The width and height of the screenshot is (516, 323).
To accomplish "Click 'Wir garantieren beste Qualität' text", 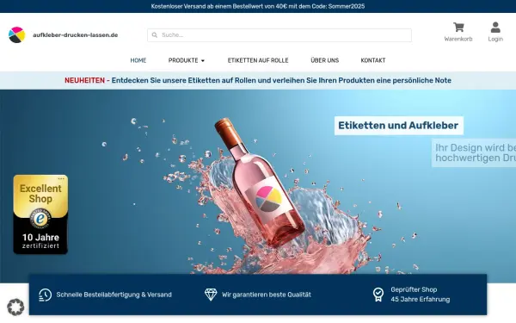I will click(267, 295).
